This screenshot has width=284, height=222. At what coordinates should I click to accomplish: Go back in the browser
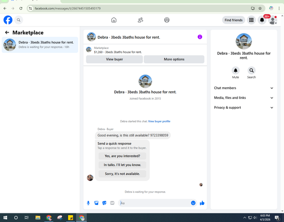pos(5,9)
